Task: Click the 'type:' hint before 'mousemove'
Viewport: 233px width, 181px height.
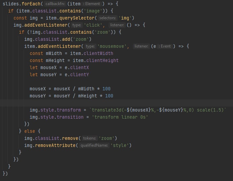Action: click(90, 46)
